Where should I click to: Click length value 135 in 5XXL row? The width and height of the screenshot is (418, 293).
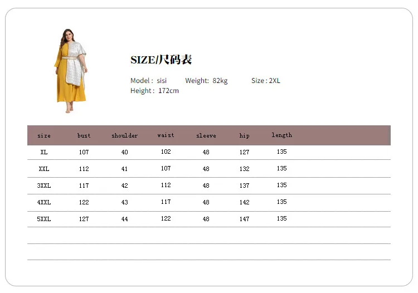pos(282,218)
